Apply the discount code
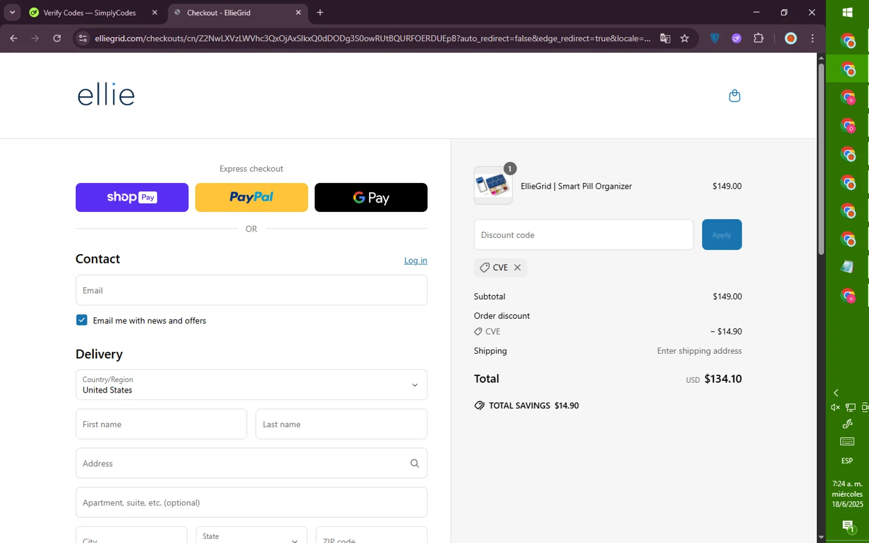This screenshot has height=543, width=869. pyautogui.click(x=722, y=234)
